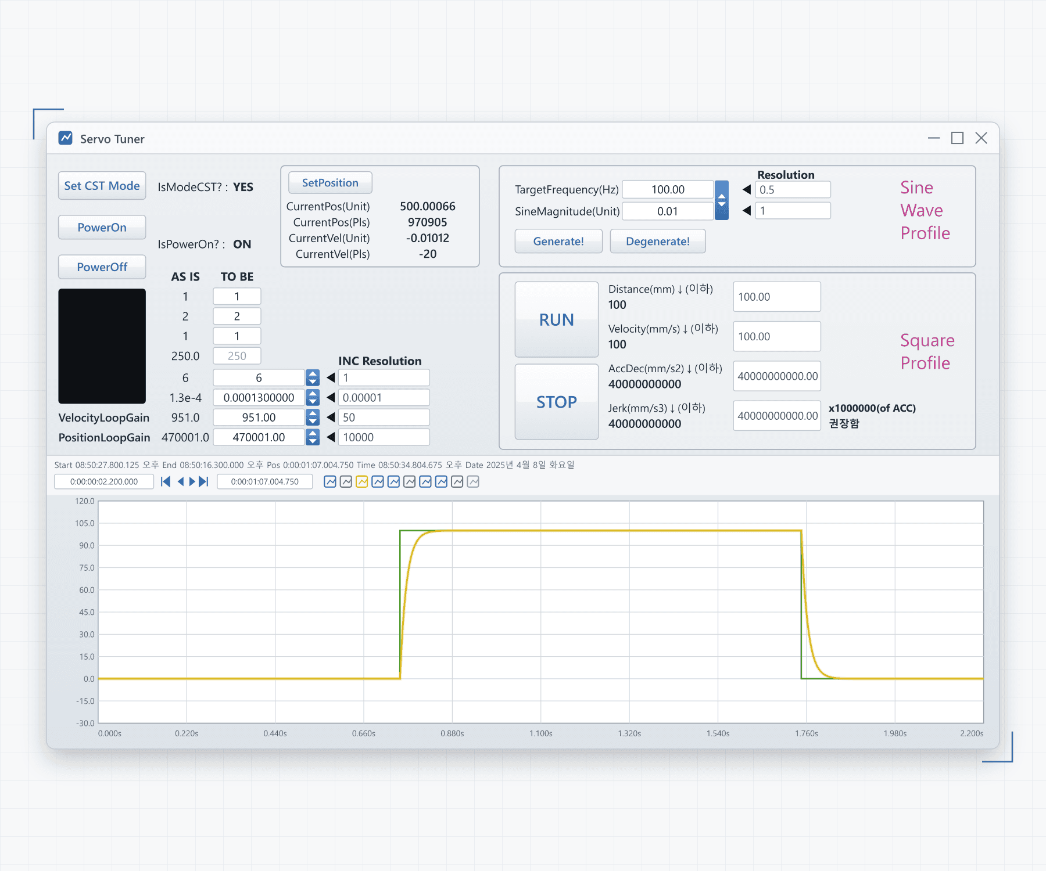Apply the sine magnitude resolution 1 arrow

point(747,210)
